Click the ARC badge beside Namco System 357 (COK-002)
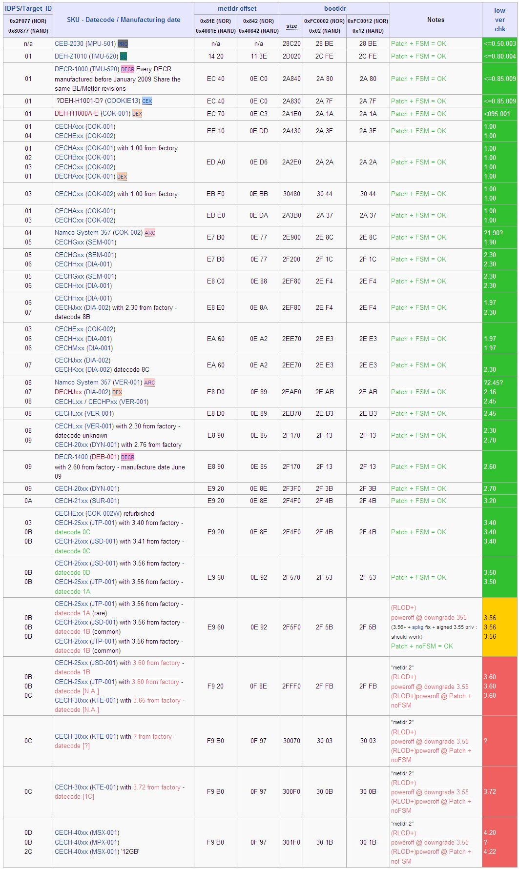This screenshot has height=869, width=519. pos(150,233)
